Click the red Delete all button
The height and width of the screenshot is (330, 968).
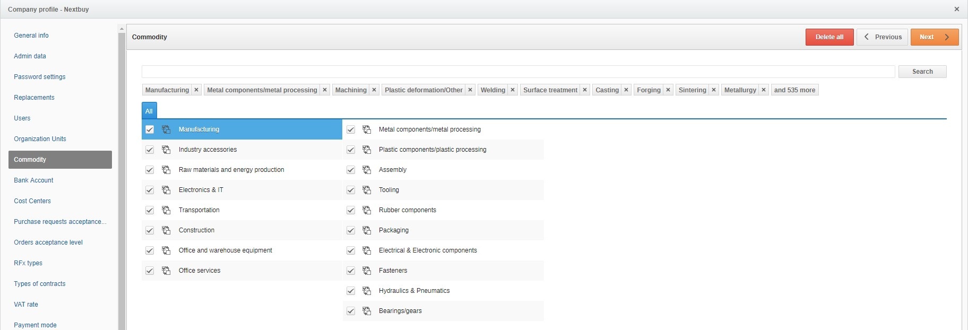click(x=829, y=37)
